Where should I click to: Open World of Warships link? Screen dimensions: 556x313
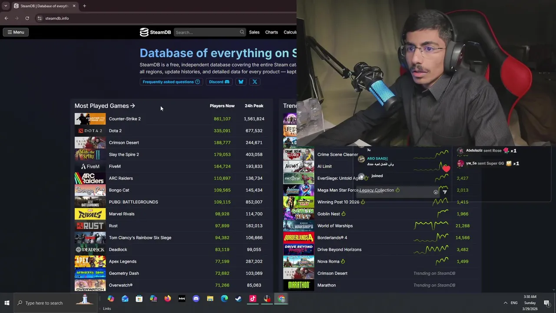pos(335,226)
